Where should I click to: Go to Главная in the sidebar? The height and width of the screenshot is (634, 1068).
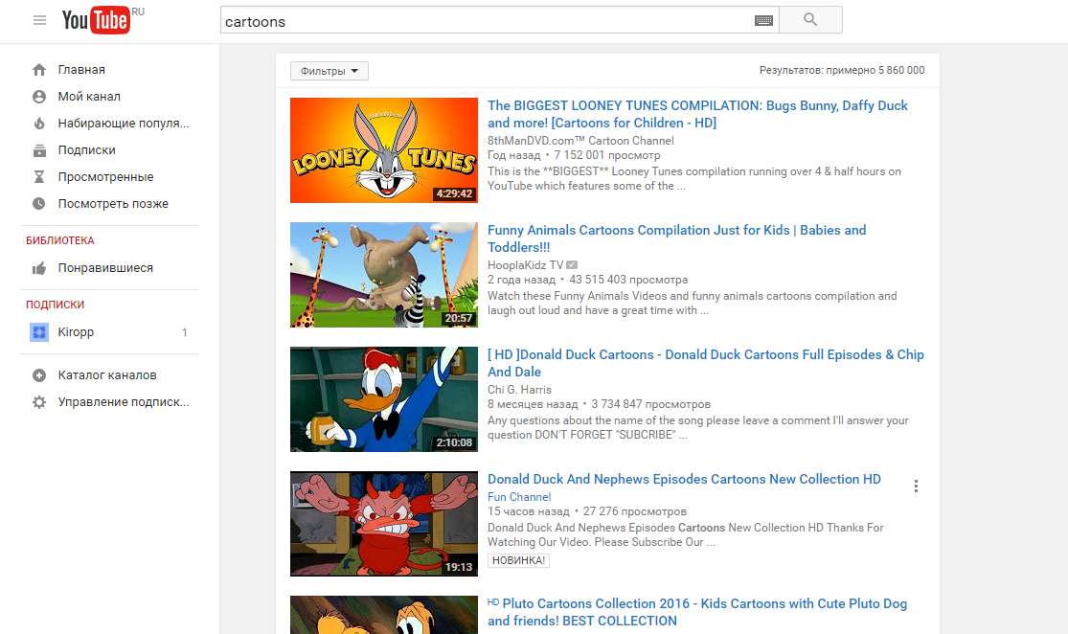[x=81, y=70]
